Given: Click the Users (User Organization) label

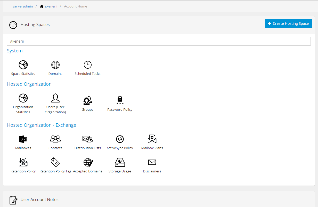Looking at the screenshot, I should pyautogui.click(x=55, y=110).
